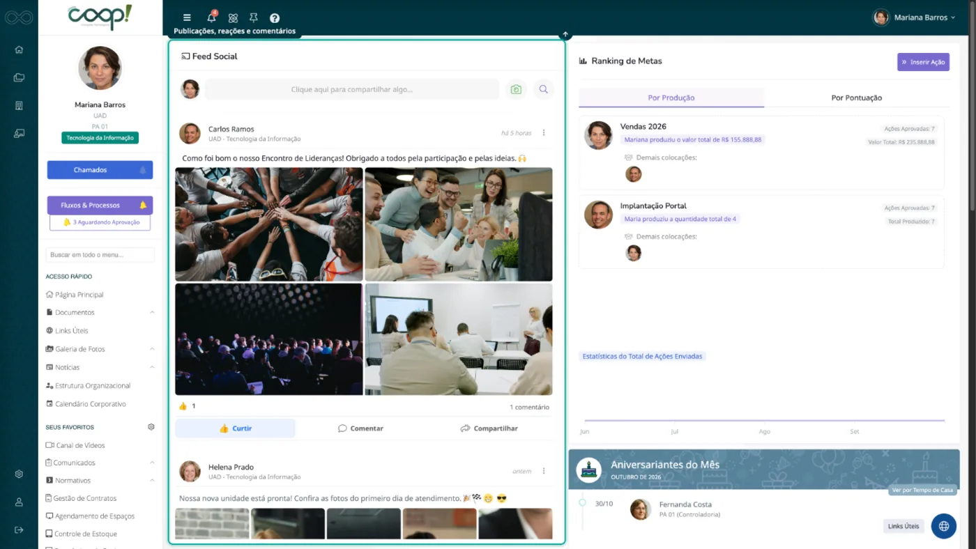Viewport: 976px width, 549px height.
Task: Open the notifications bell in top bar
Action: (212, 17)
